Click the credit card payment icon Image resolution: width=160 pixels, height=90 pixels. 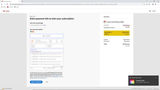pos(31,32)
